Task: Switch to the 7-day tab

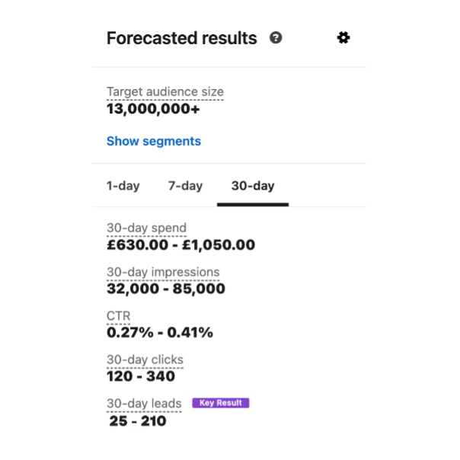Action: [185, 186]
